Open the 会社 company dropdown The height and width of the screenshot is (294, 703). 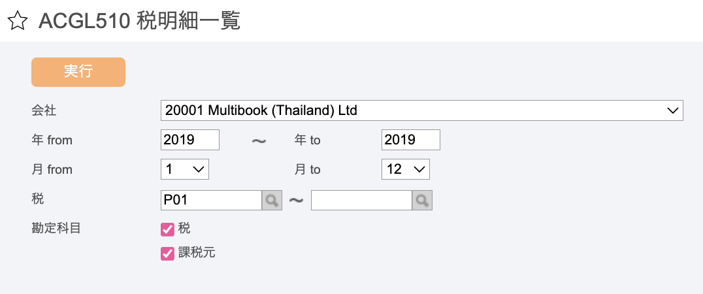tap(421, 110)
